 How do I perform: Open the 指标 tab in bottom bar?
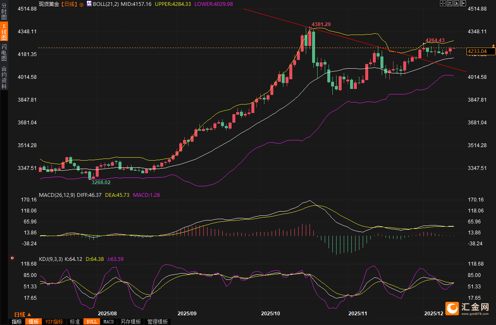[x=17, y=322]
